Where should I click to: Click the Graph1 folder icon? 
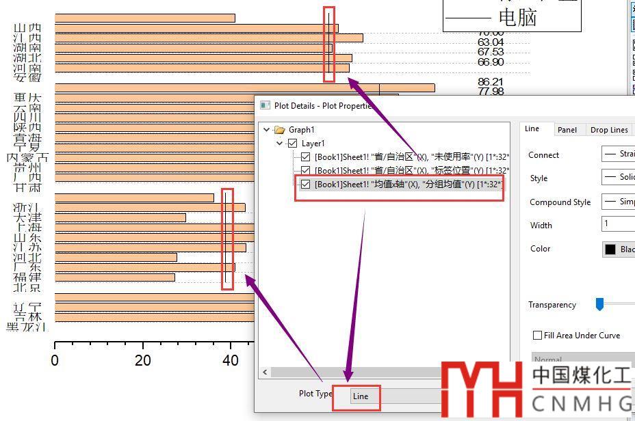(279, 130)
